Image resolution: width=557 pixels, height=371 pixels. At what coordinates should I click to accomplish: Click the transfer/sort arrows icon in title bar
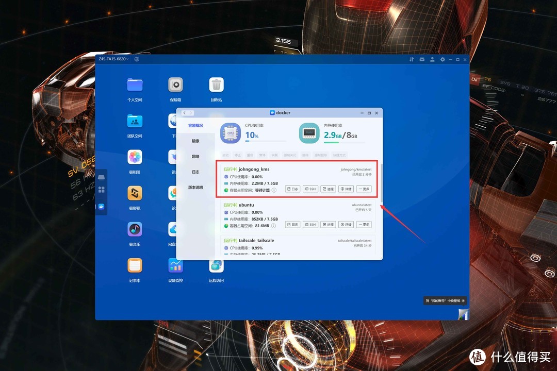click(x=412, y=59)
